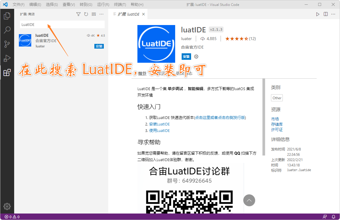Clear extension search results icon
Screen dimensions: 340x220
94,14
